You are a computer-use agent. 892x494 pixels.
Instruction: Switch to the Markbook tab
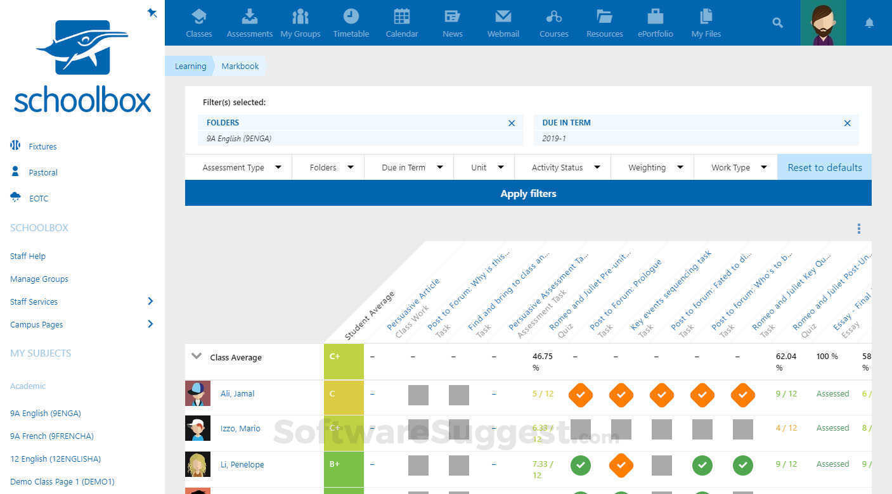pos(240,66)
